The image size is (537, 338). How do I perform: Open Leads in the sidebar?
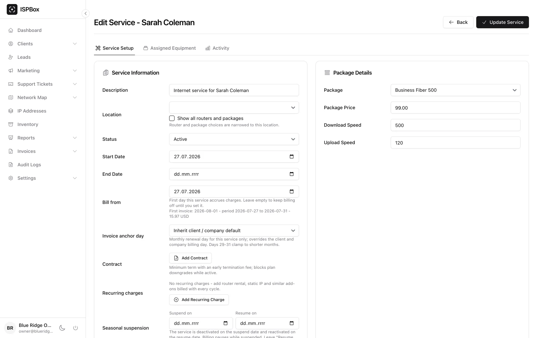coord(43,57)
